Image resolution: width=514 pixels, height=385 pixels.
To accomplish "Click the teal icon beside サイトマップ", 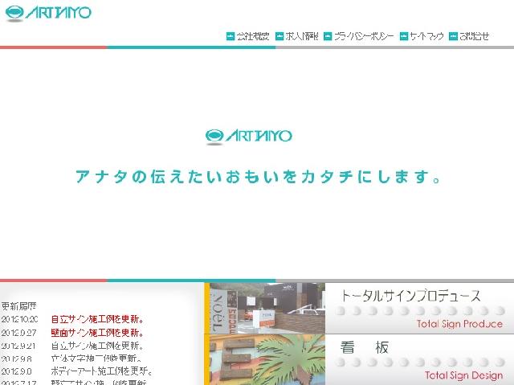I will tap(404, 36).
